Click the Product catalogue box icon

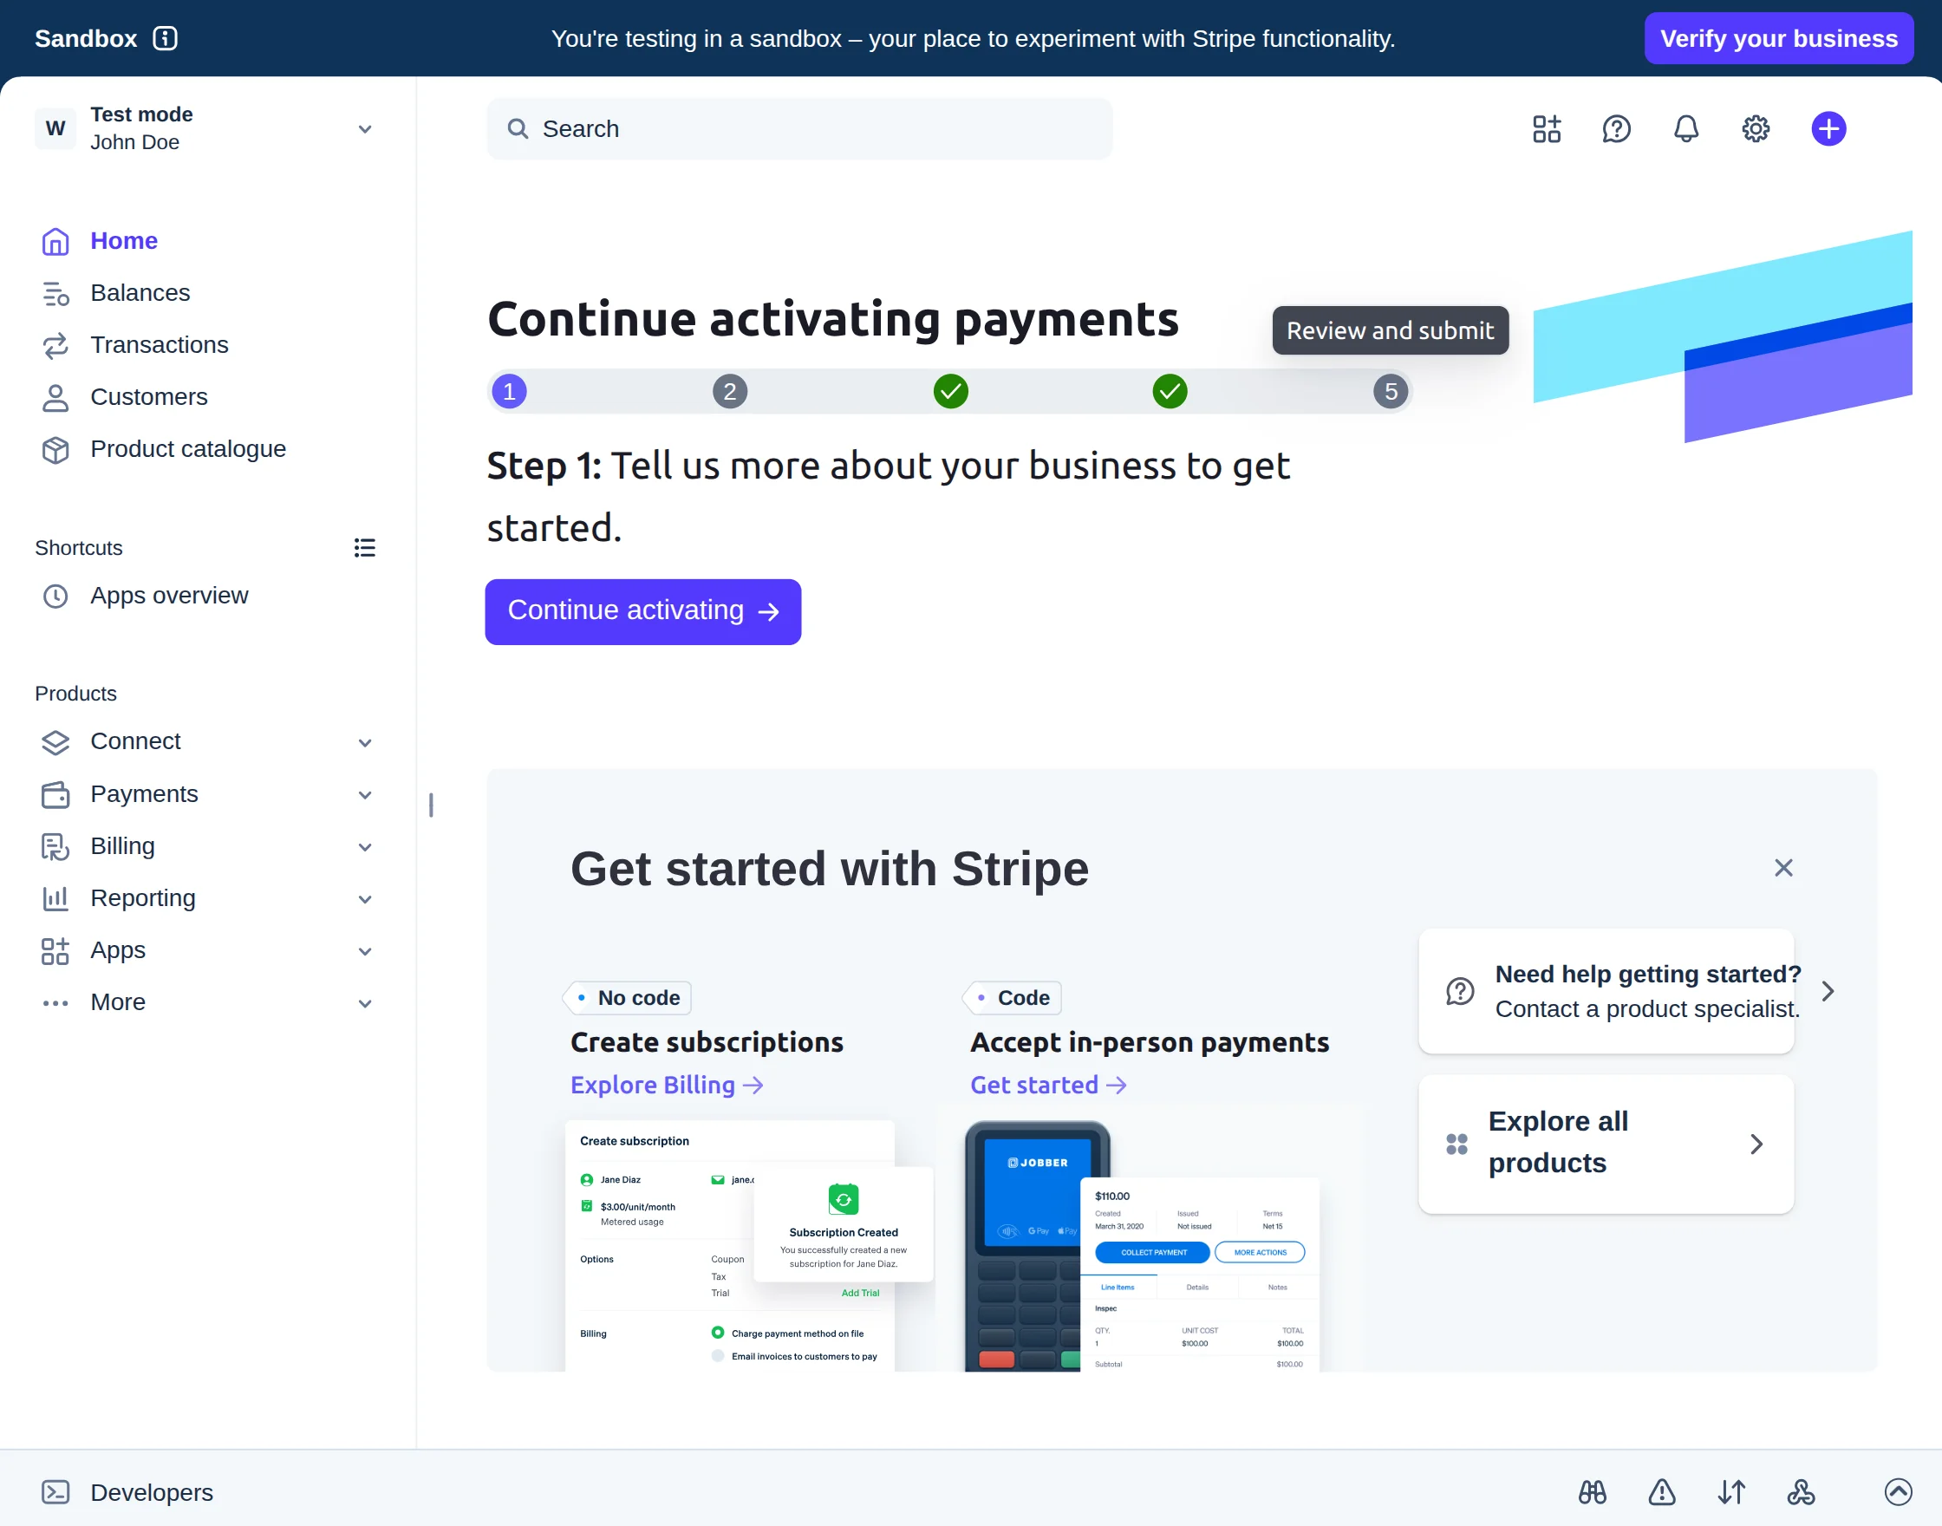(55, 449)
